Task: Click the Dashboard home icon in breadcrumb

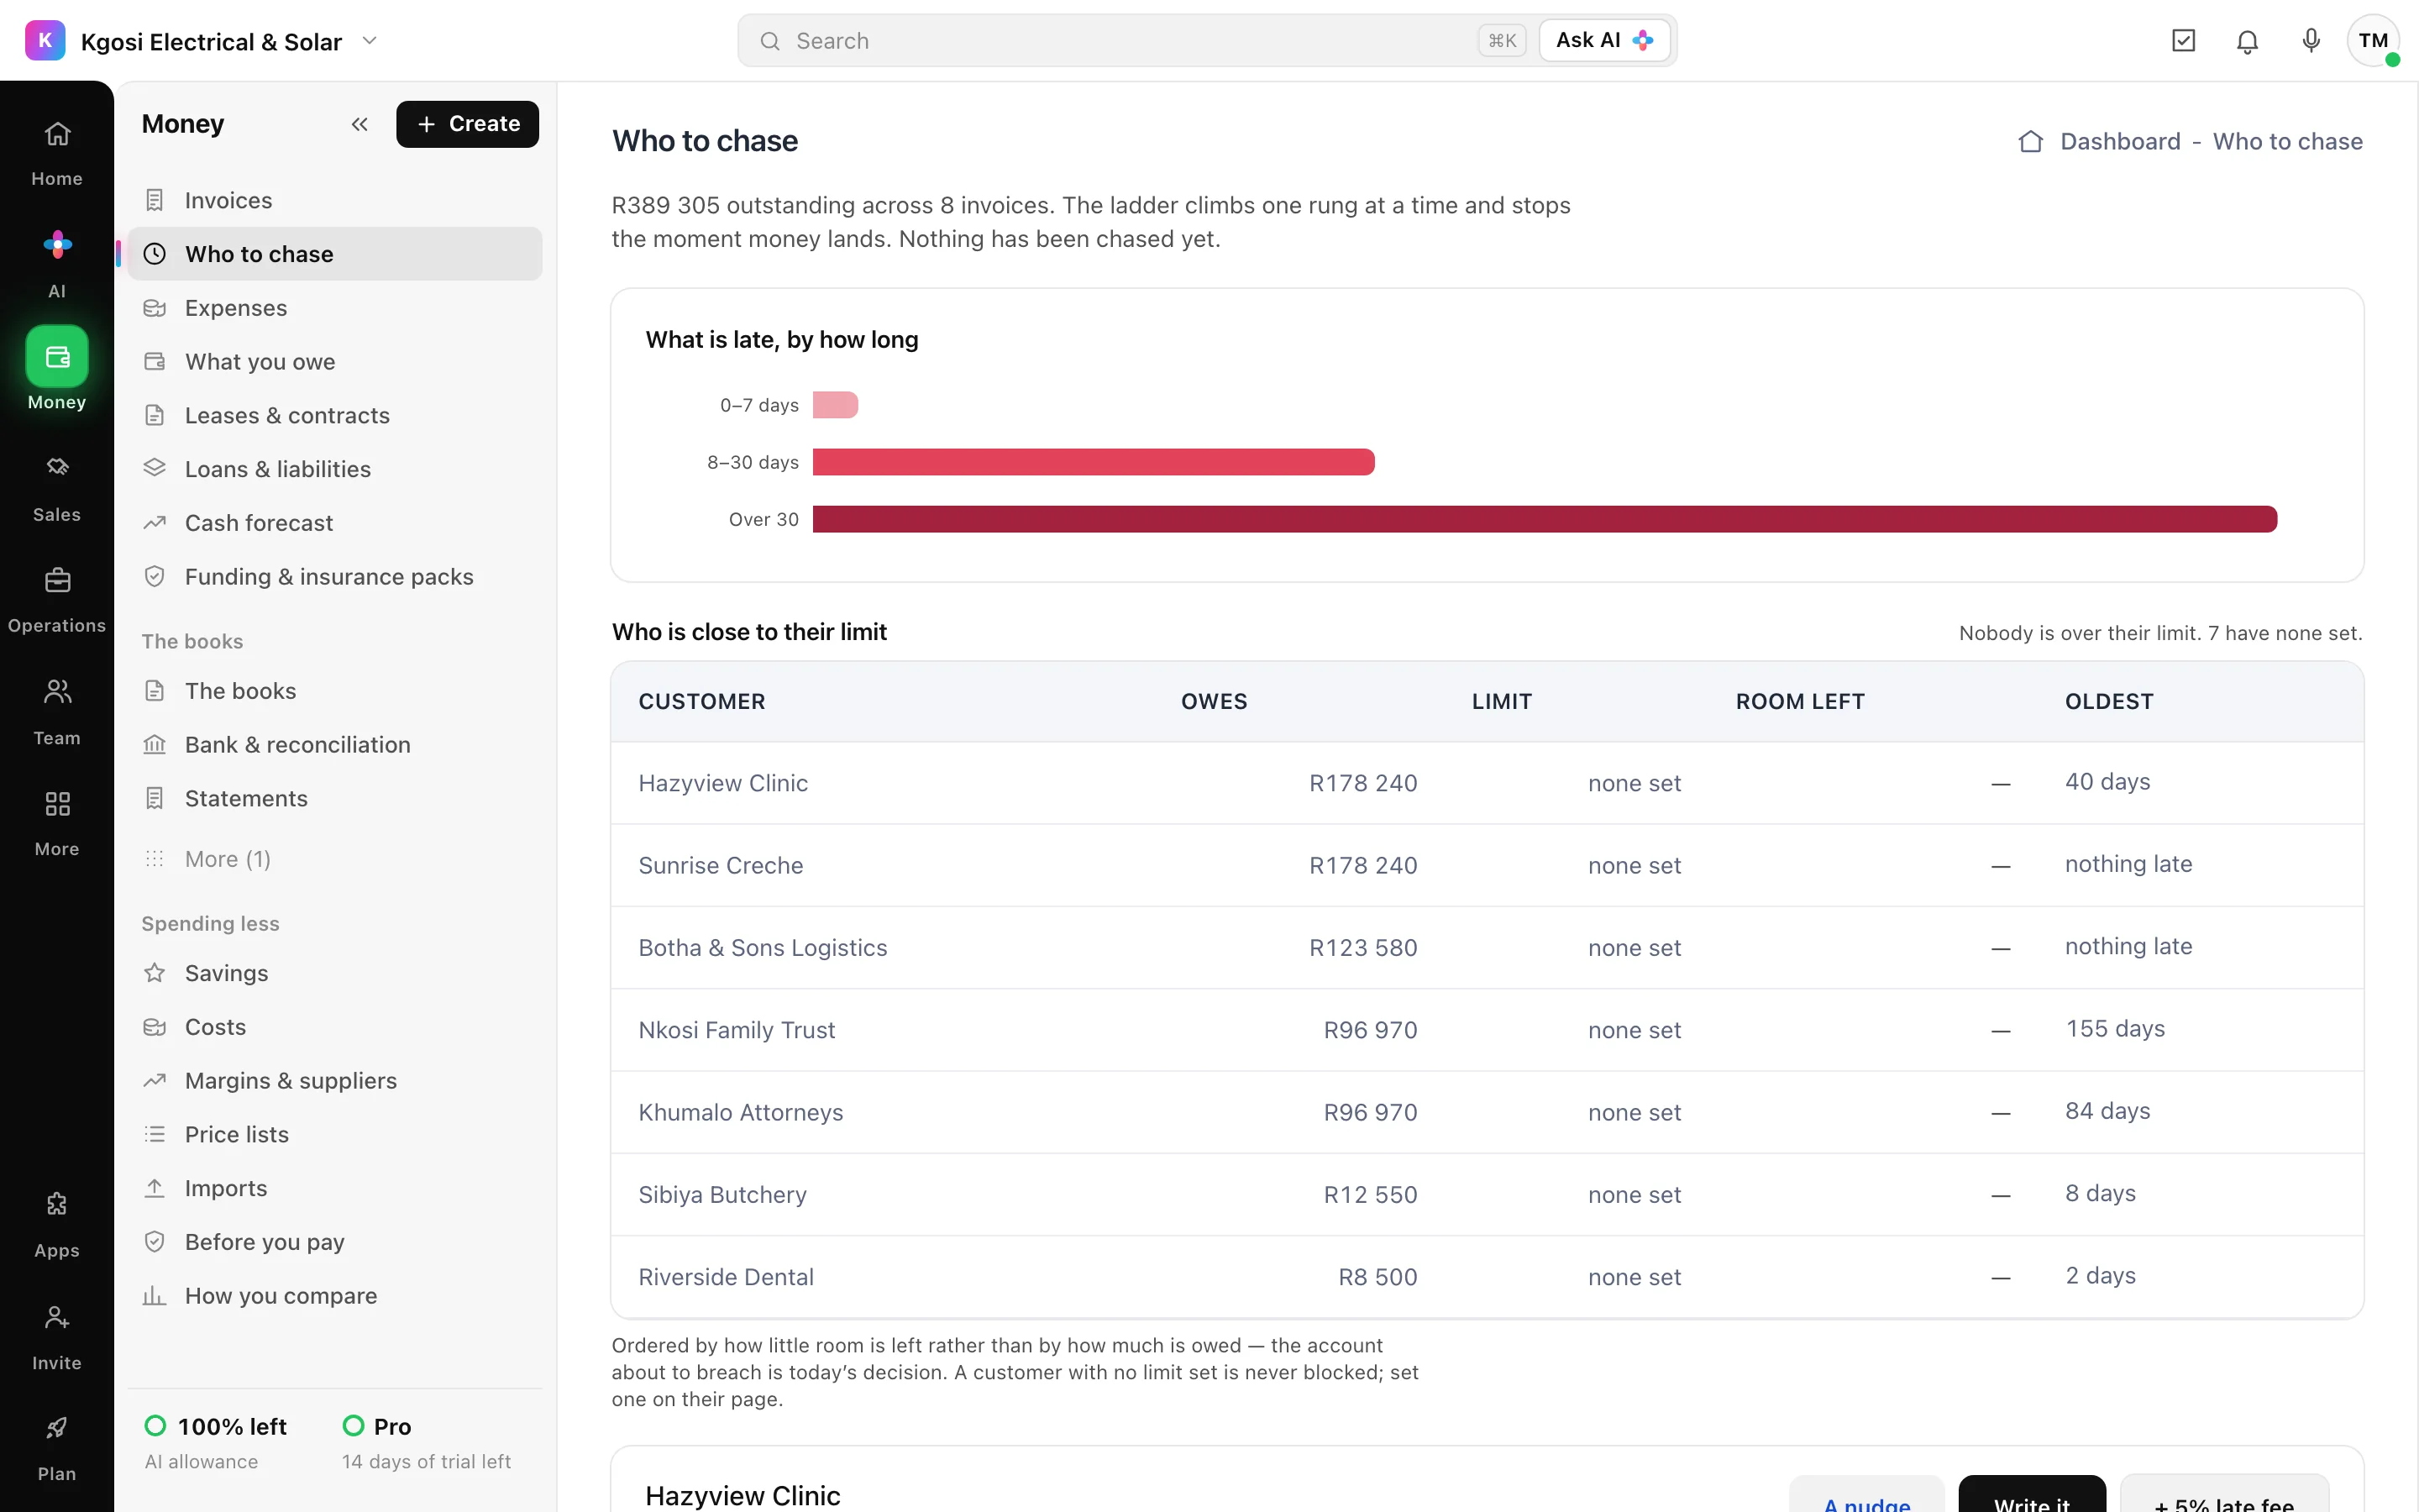Action: [2030, 141]
